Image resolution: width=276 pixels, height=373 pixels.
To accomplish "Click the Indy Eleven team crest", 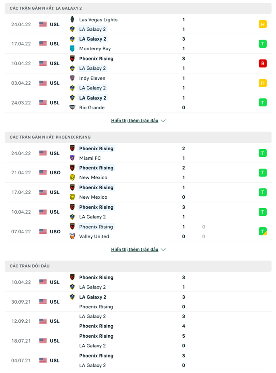I will pyautogui.click(x=73, y=78).
